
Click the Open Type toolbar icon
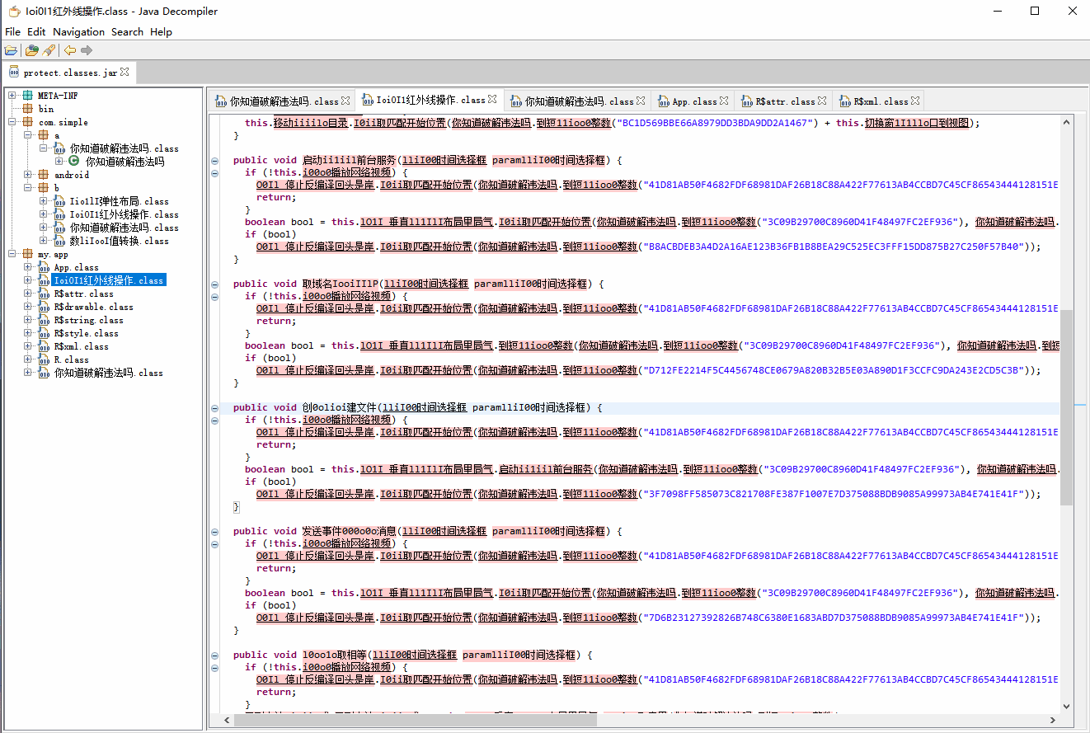(31, 50)
